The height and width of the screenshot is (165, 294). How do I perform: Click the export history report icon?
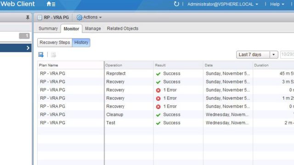coord(41,55)
